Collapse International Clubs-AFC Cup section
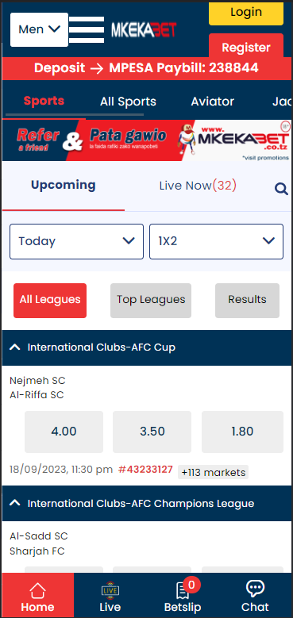Screen dimensions: 293x618 pyautogui.click(x=14, y=347)
